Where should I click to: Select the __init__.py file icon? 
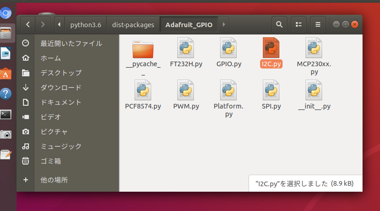(x=314, y=90)
